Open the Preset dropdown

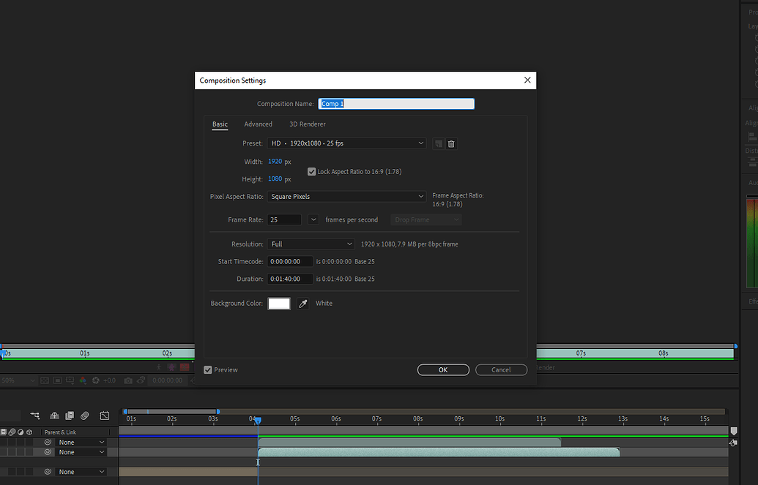click(x=346, y=143)
